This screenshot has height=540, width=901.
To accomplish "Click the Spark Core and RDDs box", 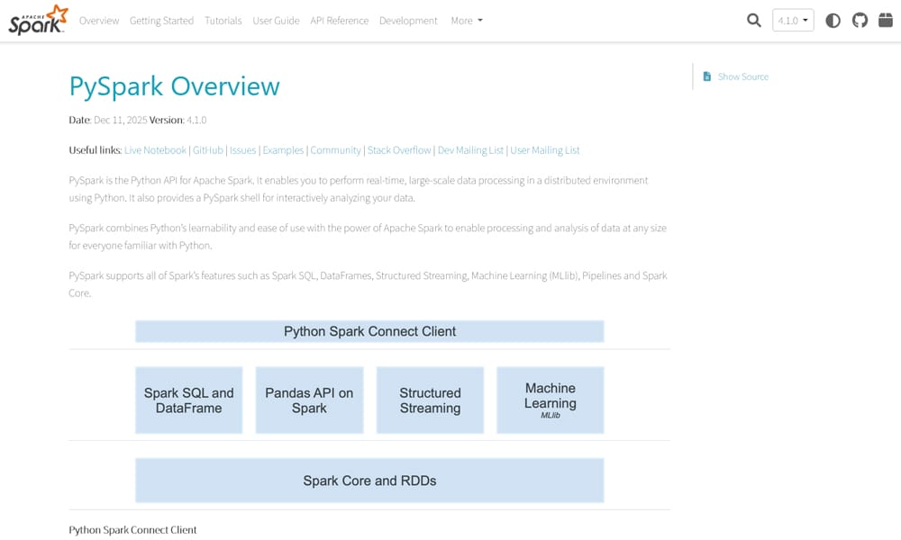I will point(369,480).
